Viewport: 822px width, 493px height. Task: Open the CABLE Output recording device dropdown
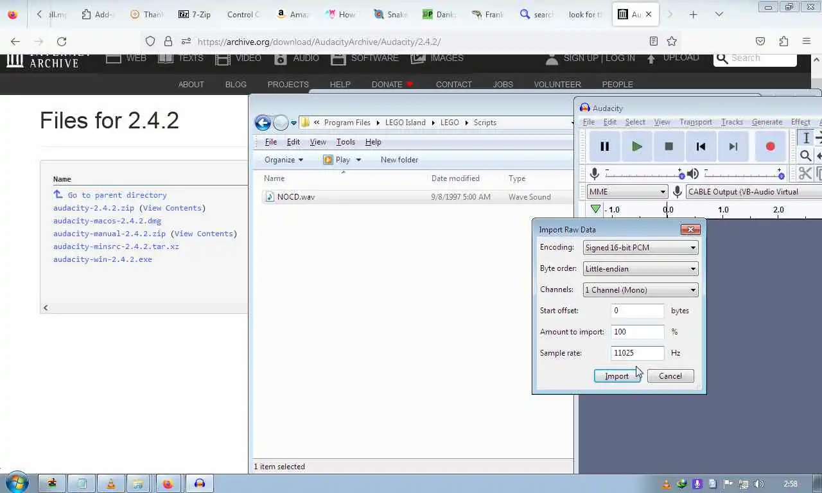point(753,191)
